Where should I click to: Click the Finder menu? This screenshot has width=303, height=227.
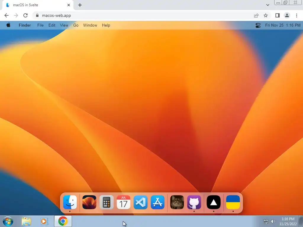pyautogui.click(x=25, y=25)
